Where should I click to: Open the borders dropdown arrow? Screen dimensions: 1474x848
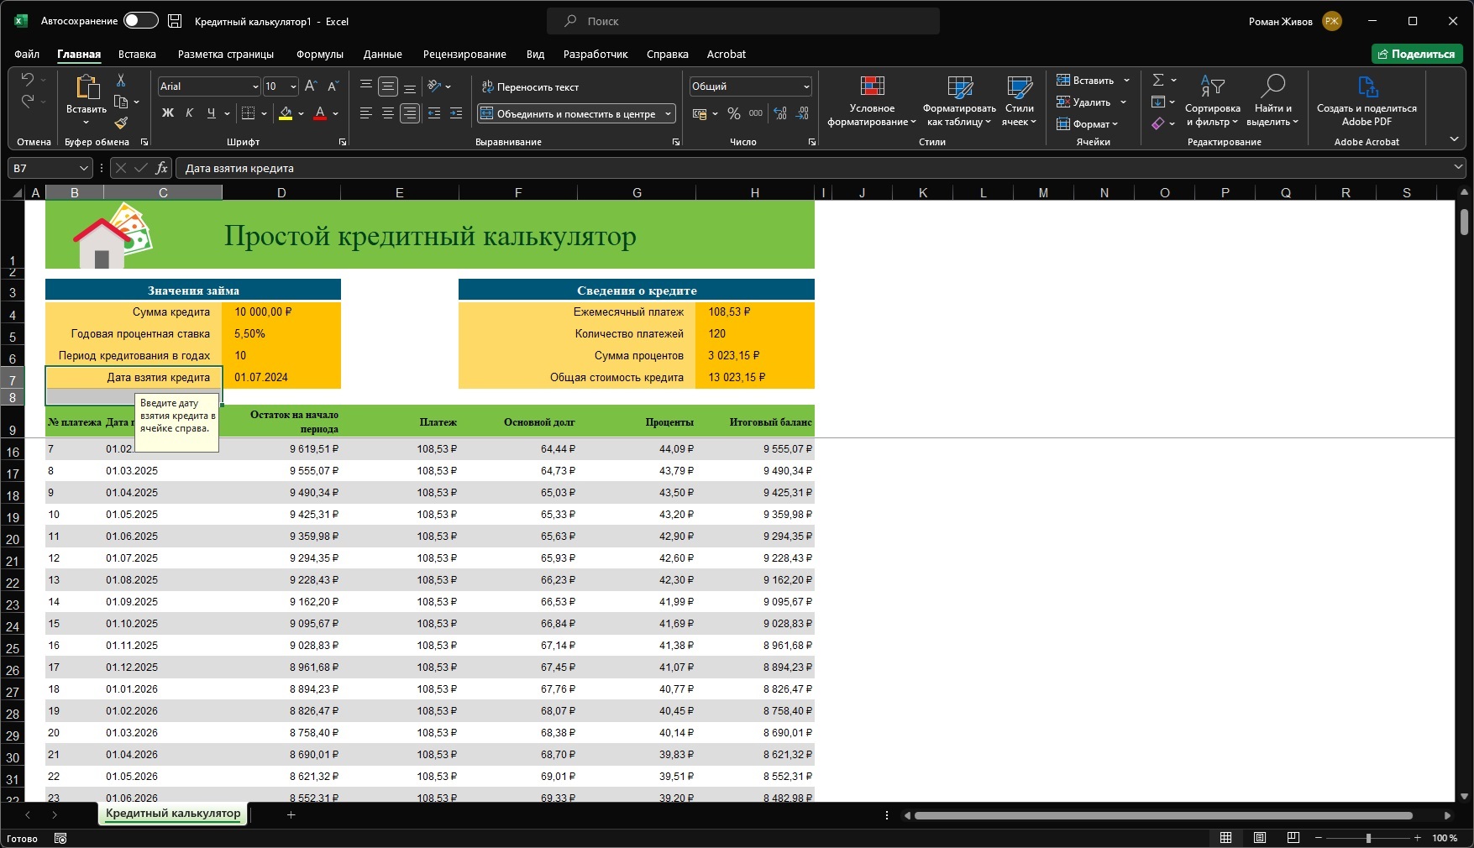coord(264,113)
